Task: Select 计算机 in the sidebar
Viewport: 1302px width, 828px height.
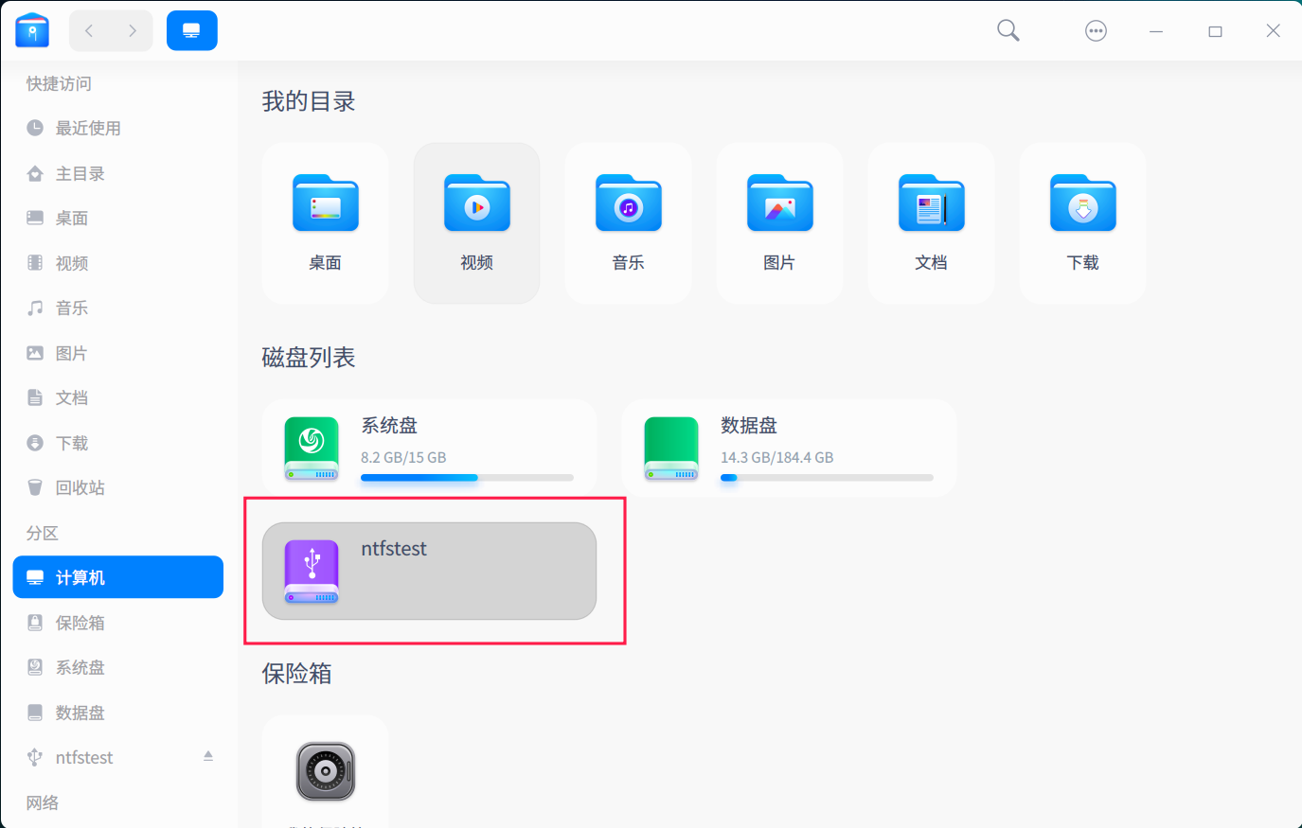Action: [x=117, y=577]
